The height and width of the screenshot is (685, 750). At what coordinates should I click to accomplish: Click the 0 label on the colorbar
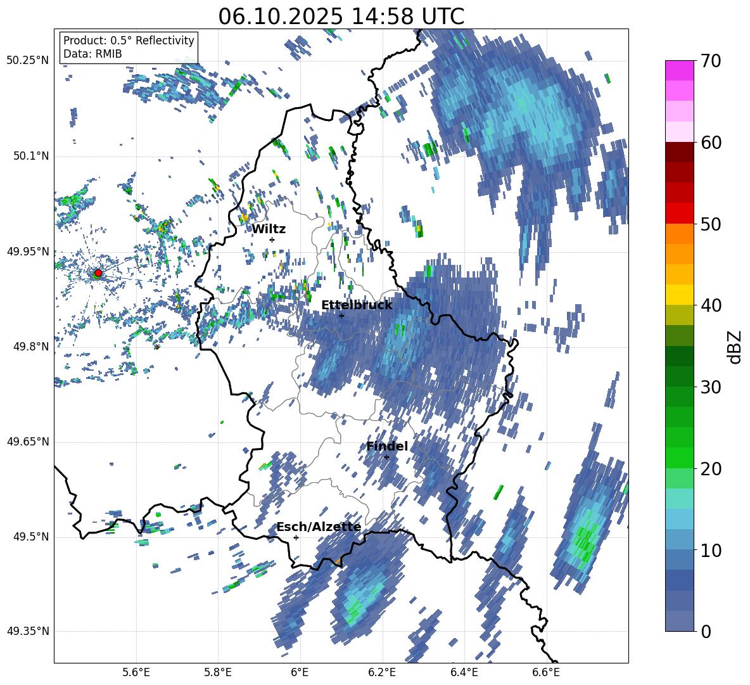[706, 631]
